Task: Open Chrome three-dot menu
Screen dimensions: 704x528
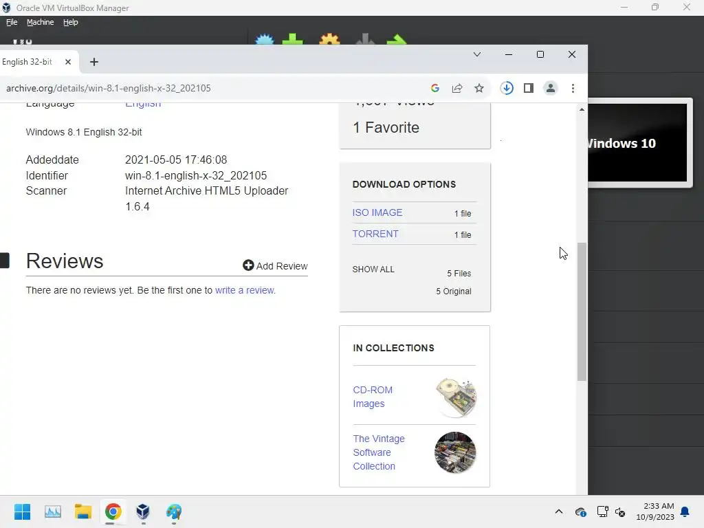Action: coord(573,89)
